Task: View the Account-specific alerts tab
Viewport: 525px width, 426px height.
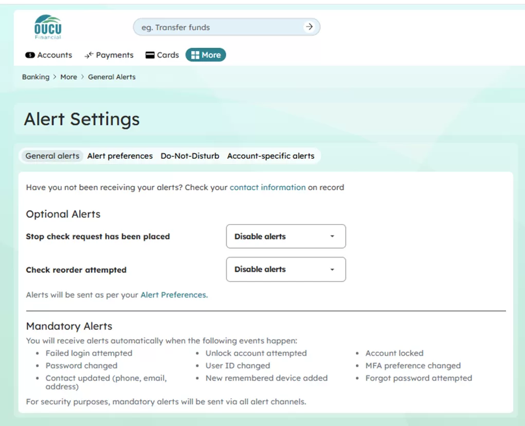Action: coord(271,156)
